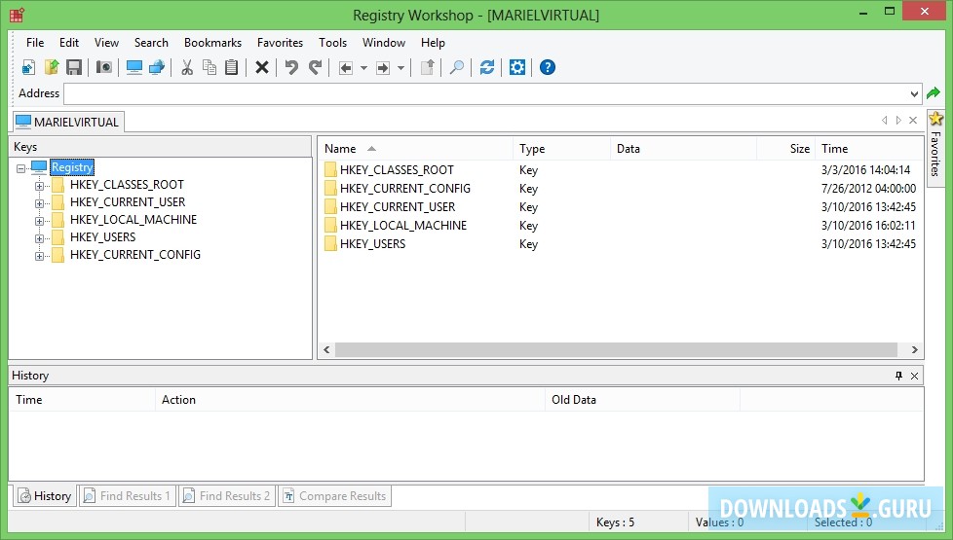Click the Cut scissors icon
953x540 pixels.
187,67
